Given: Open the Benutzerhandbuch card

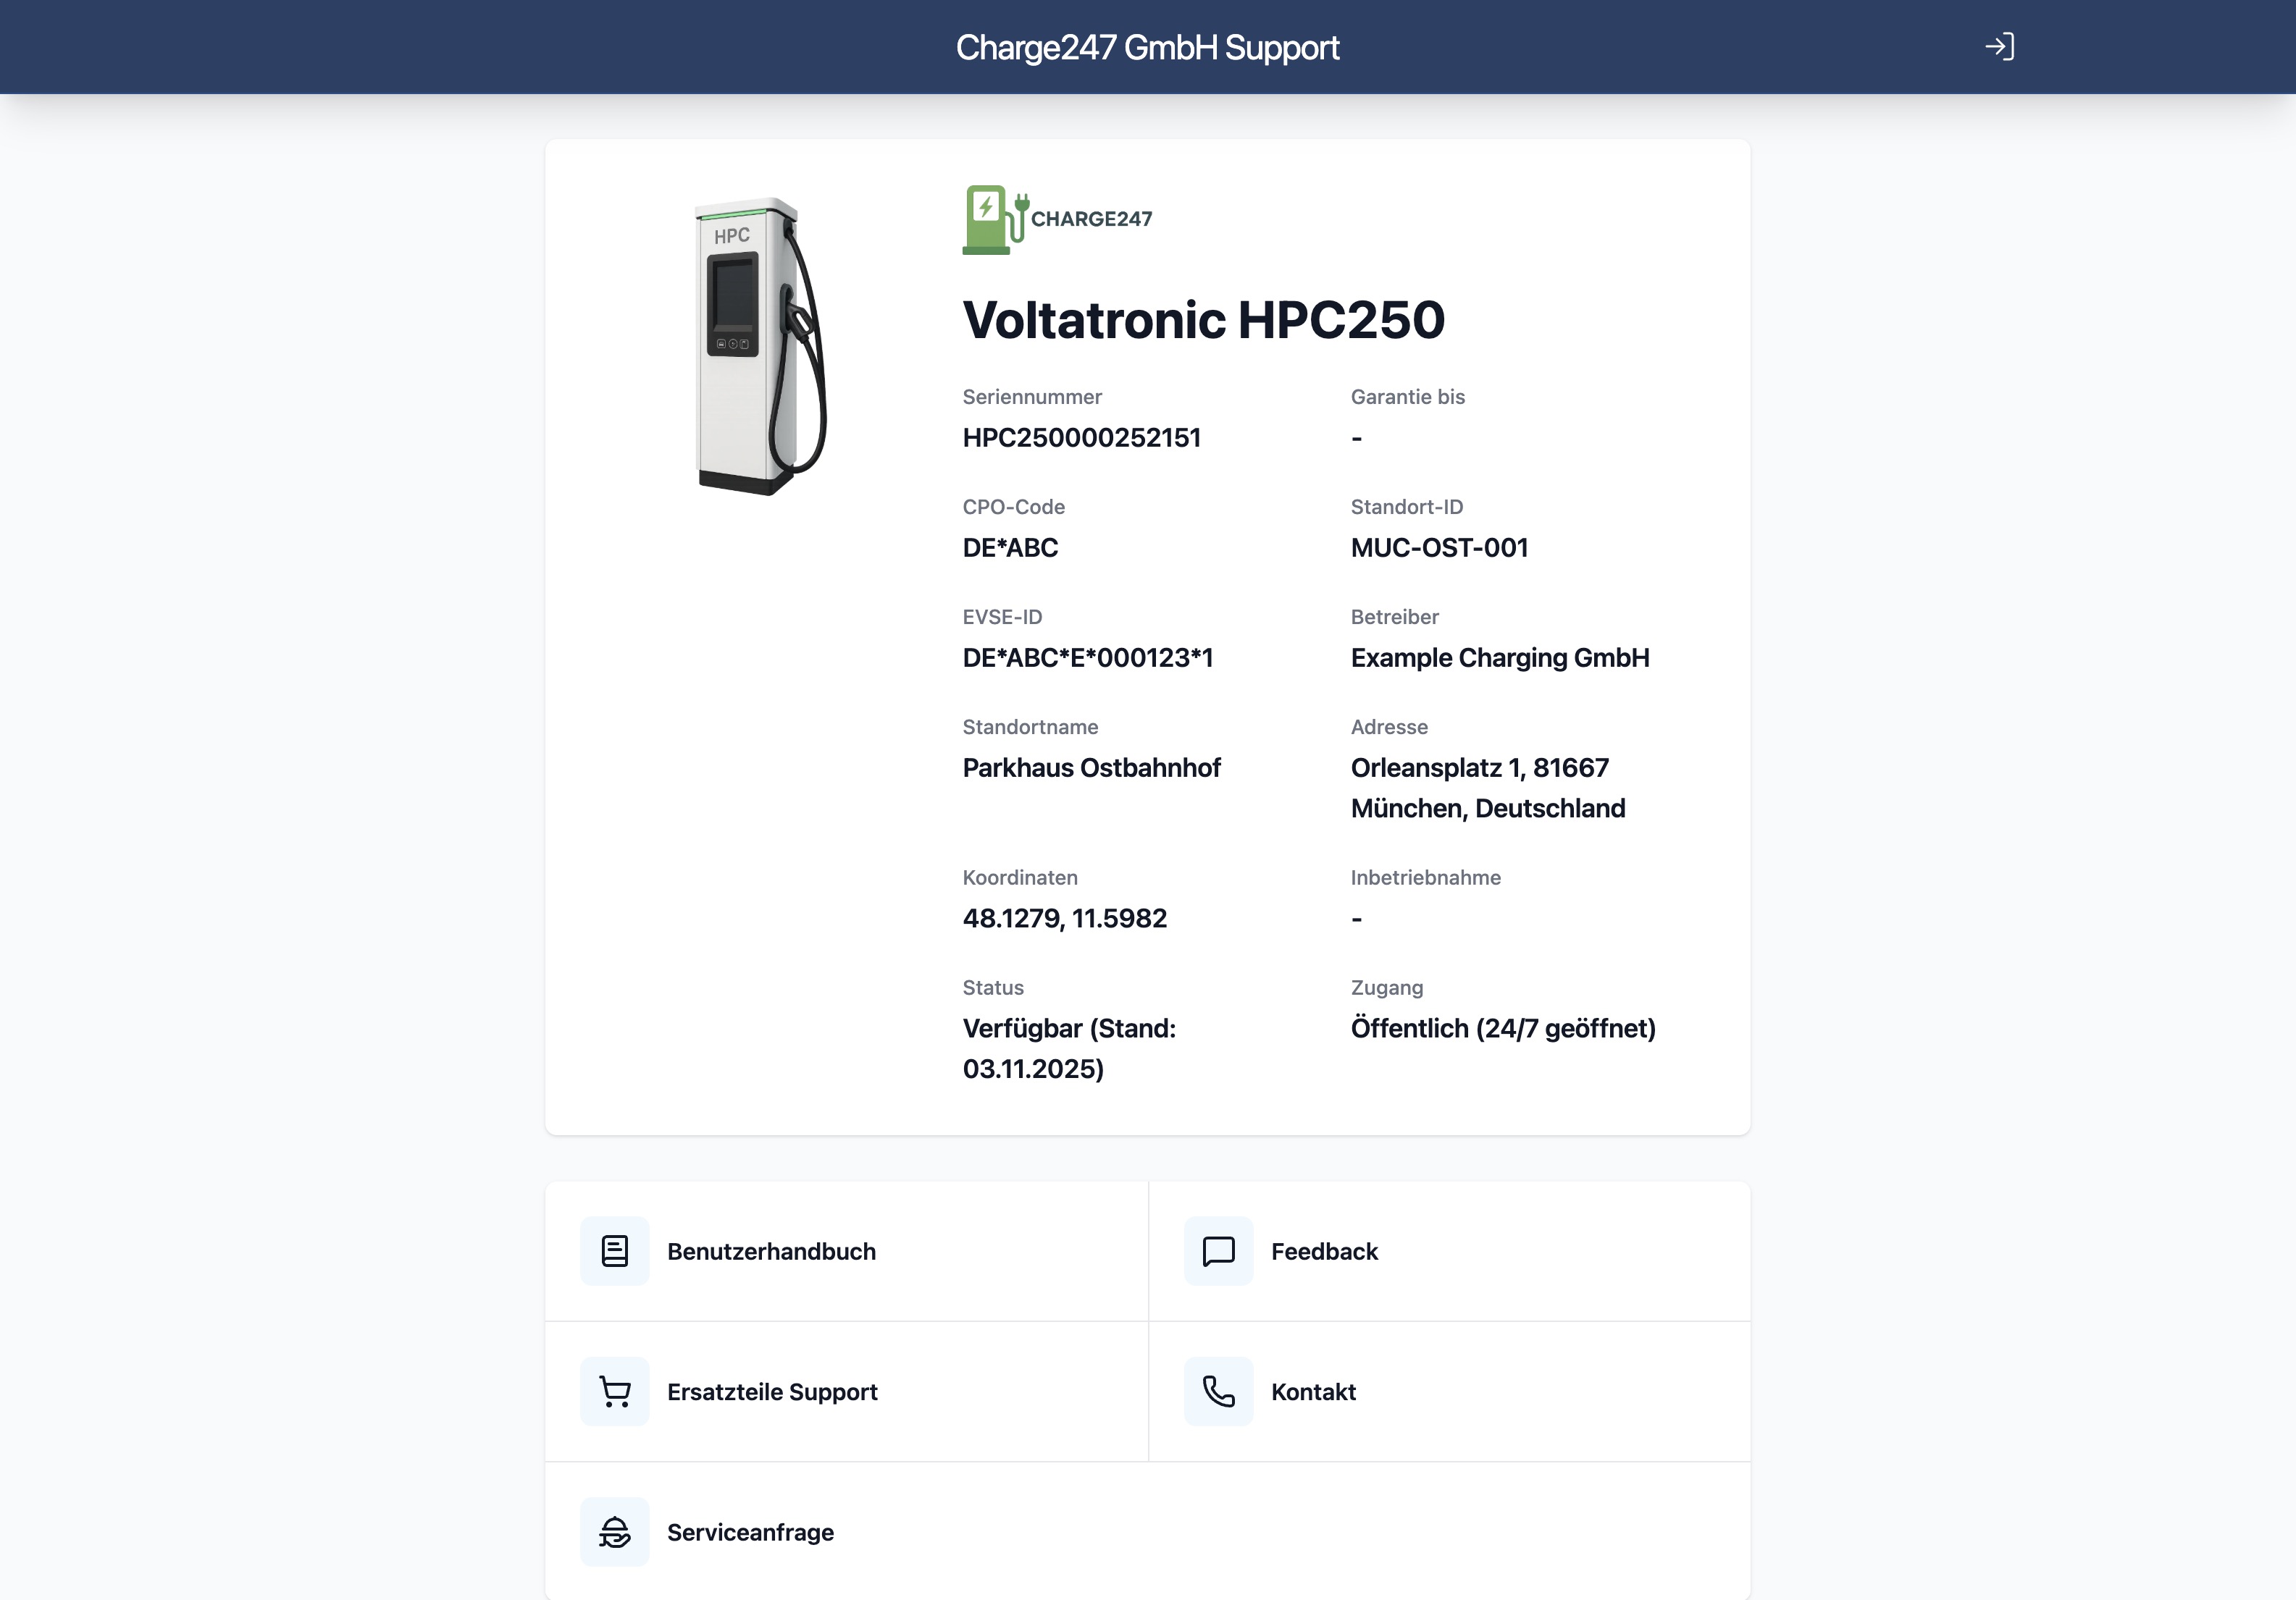Looking at the screenshot, I should 771,1250.
